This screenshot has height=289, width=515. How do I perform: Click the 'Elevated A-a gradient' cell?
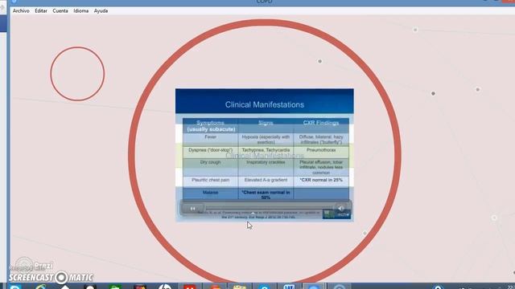pyautogui.click(x=266, y=181)
